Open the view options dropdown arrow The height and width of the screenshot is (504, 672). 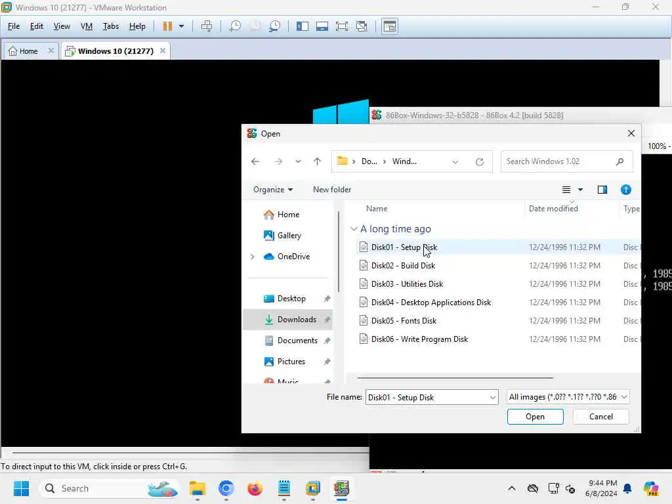pyautogui.click(x=580, y=190)
